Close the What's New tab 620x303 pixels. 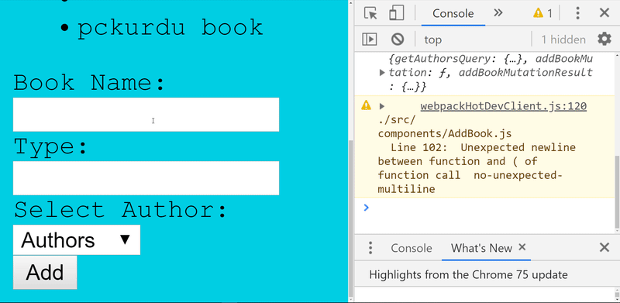(x=522, y=247)
